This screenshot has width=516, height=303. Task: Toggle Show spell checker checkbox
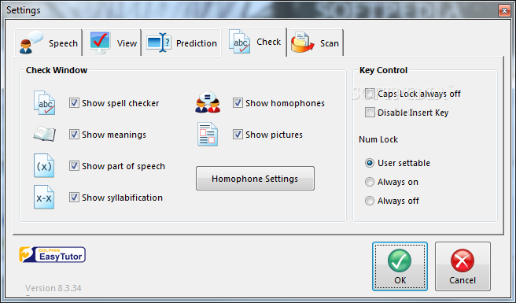point(74,103)
